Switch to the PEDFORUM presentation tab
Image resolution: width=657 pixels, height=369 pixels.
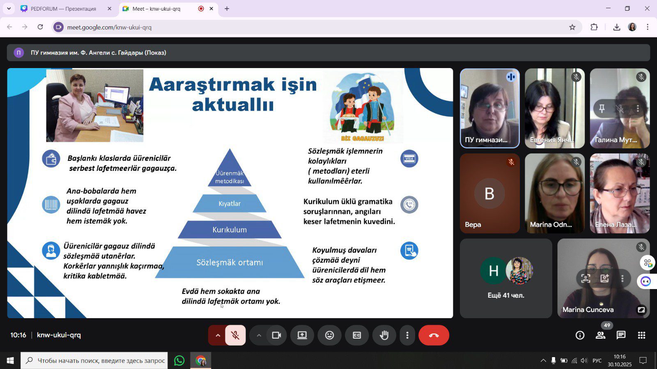click(63, 9)
